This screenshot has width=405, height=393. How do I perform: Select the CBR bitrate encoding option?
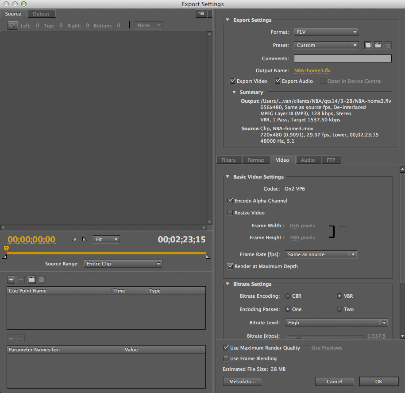(288, 296)
